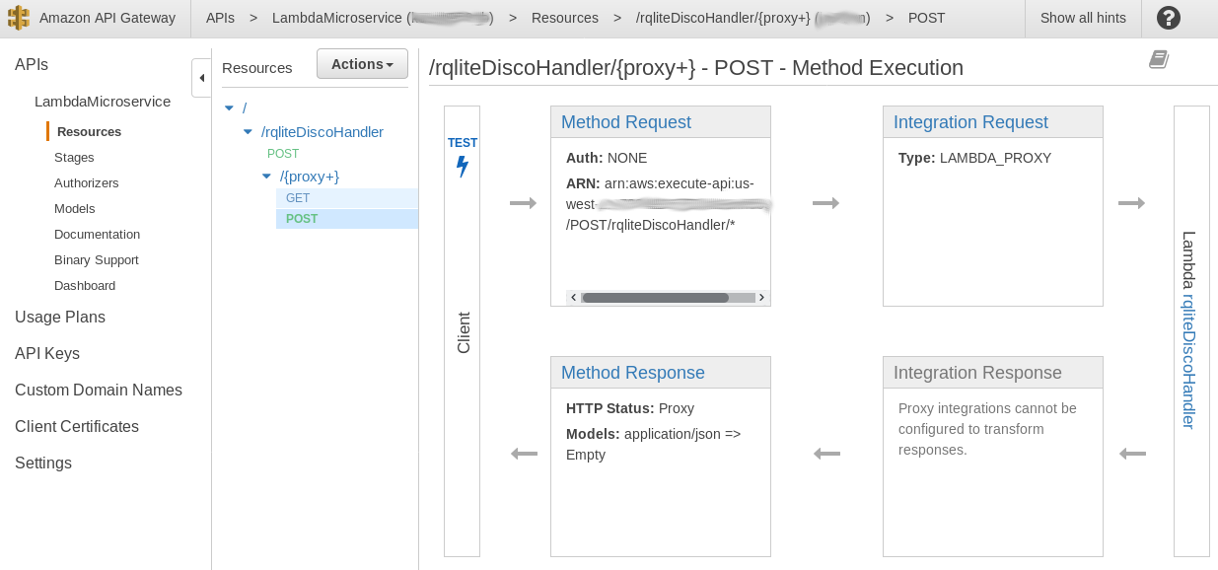Viewport: 1218px width, 570px height.
Task: Select the GET method under /{proxy+}
Action: (x=298, y=198)
